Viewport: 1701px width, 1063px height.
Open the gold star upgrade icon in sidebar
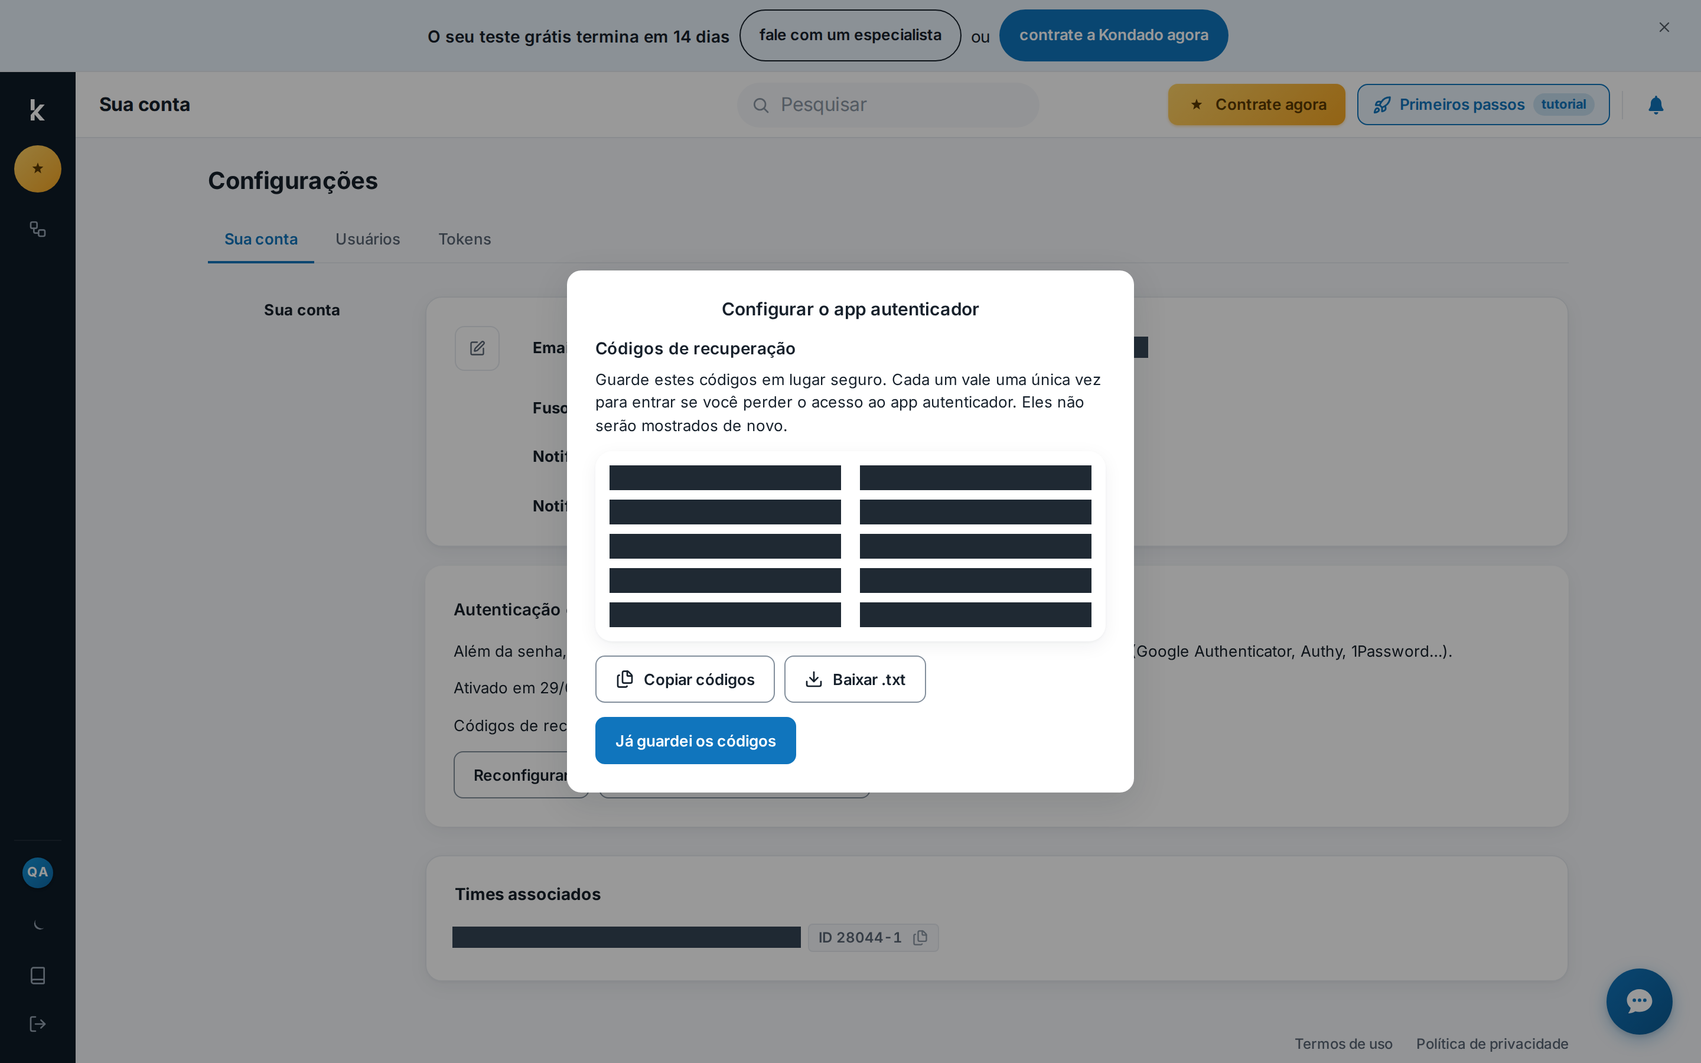point(37,169)
